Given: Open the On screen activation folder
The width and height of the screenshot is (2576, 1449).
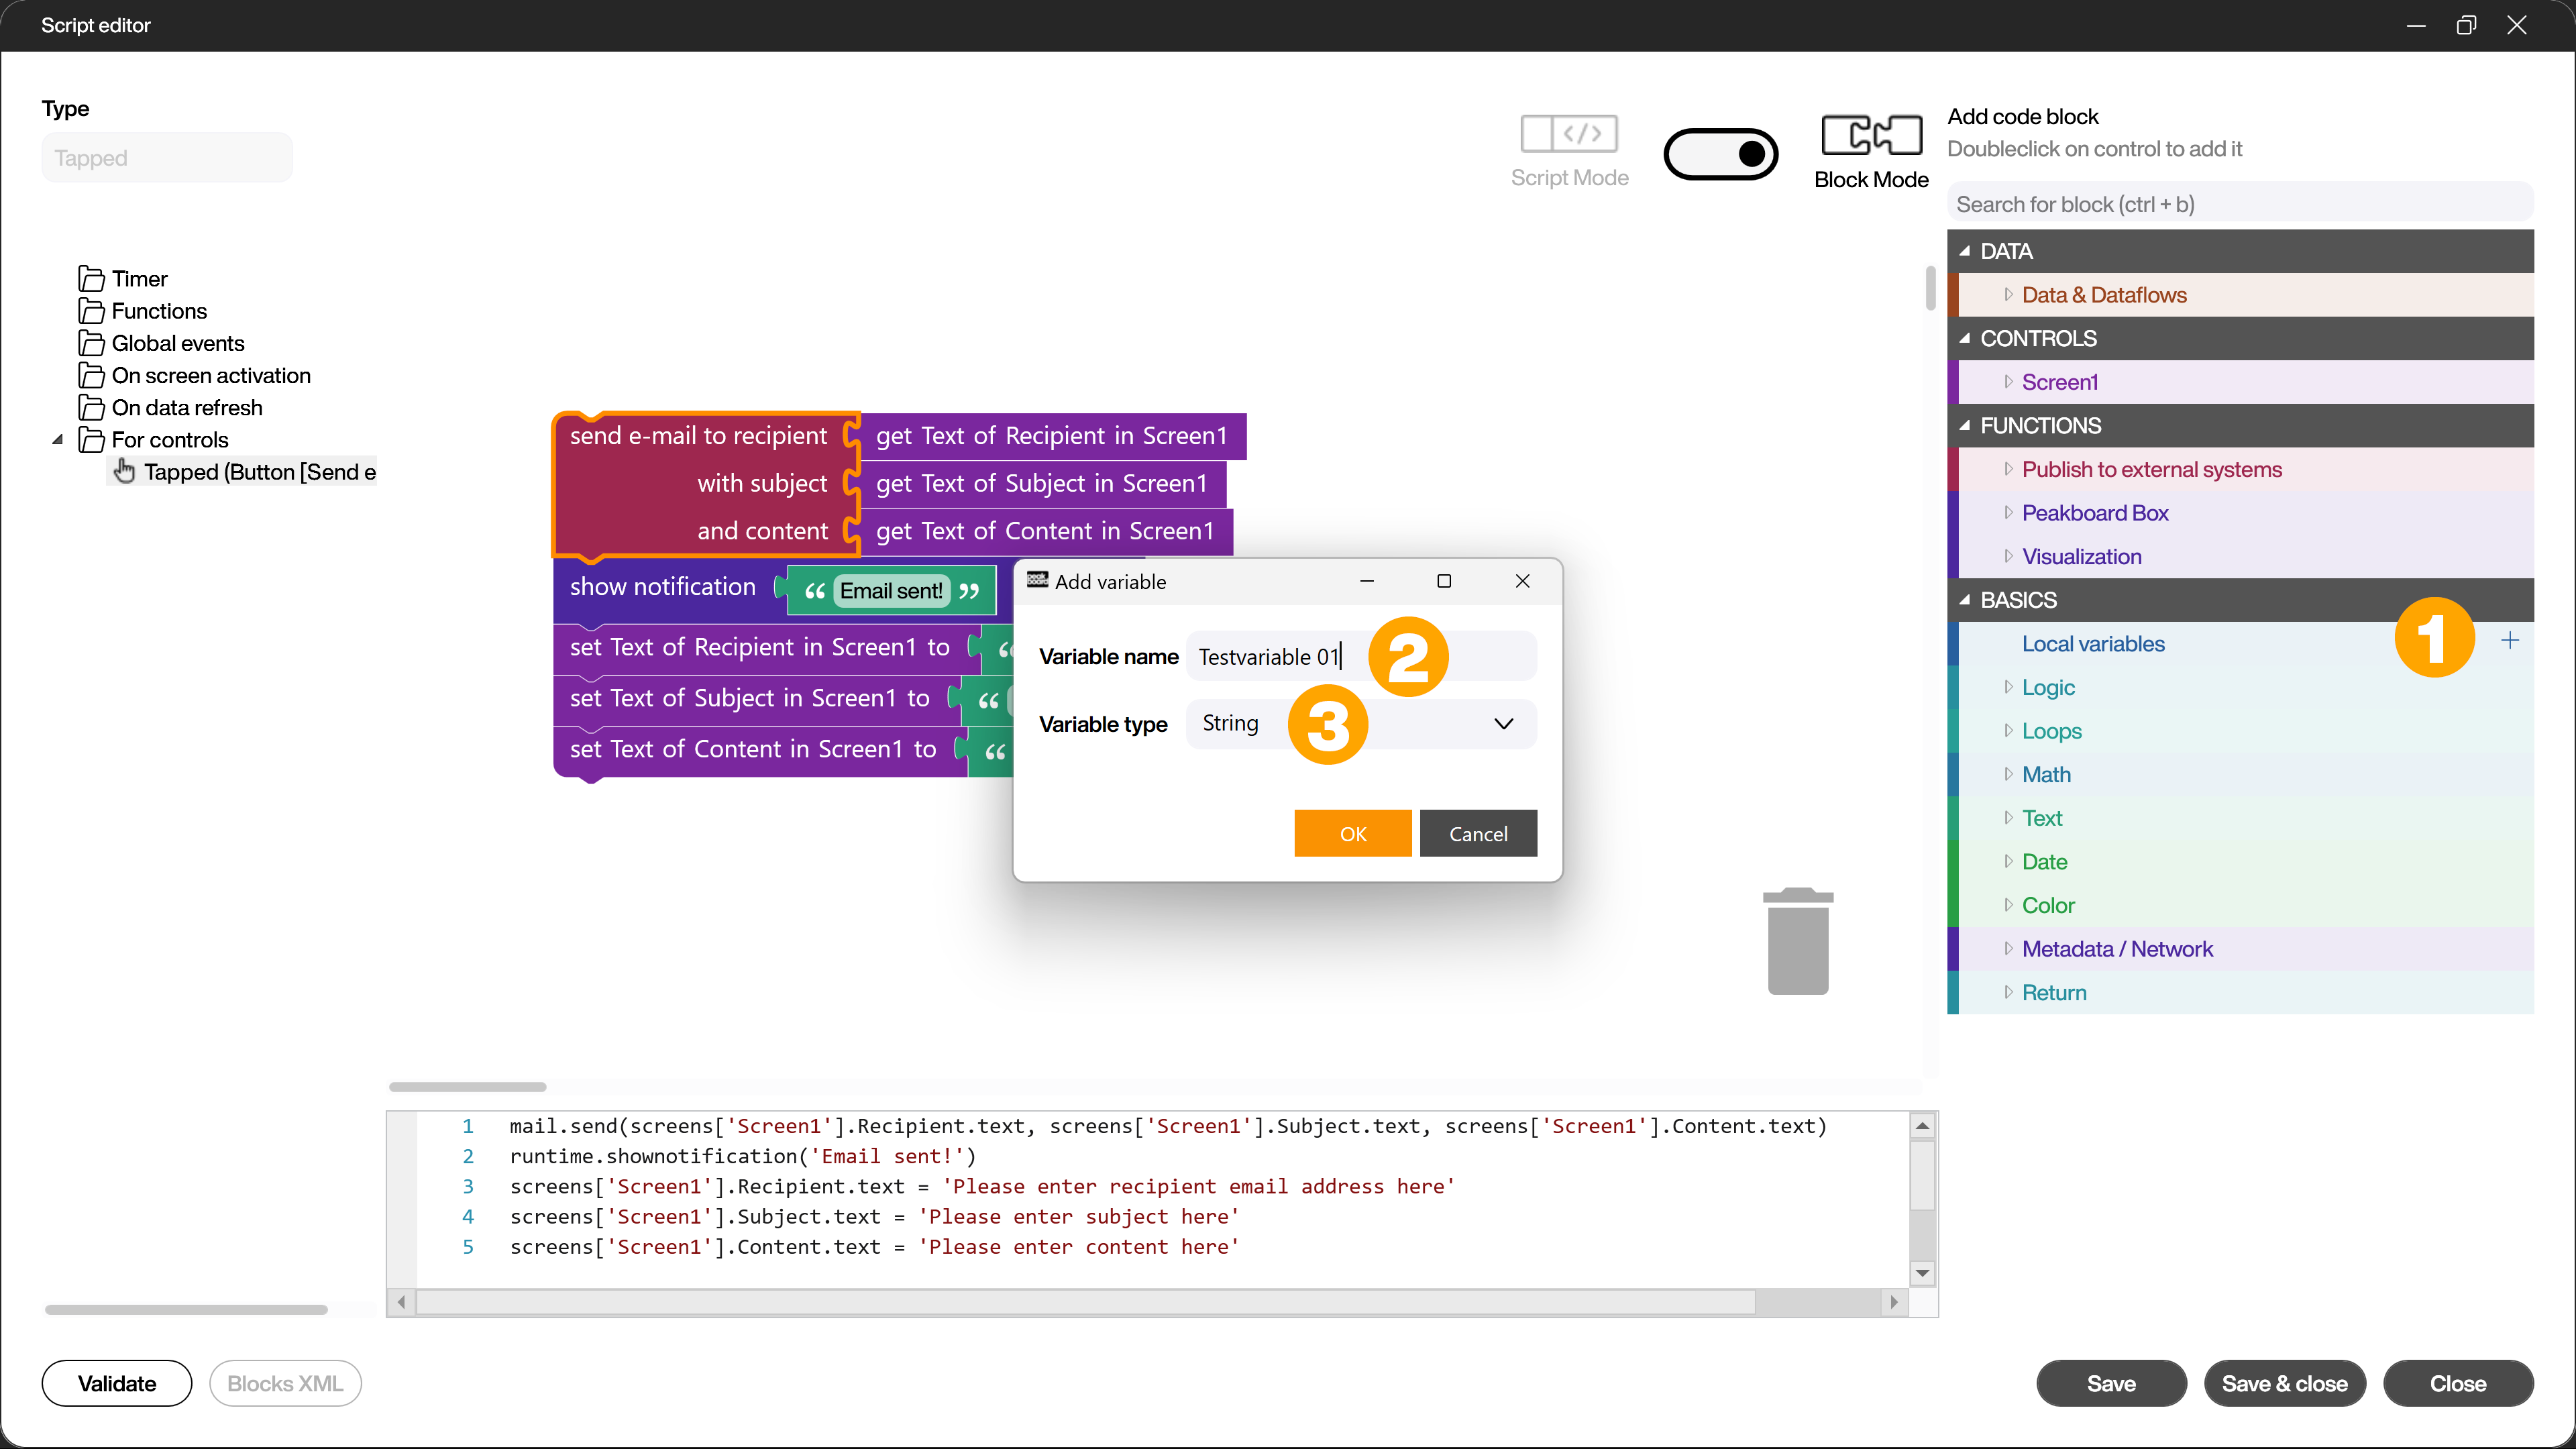Looking at the screenshot, I should (x=211, y=375).
